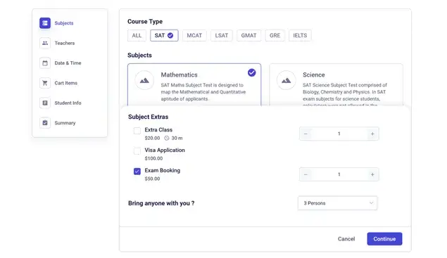Select the IELTS course type
The height and width of the screenshot is (258, 447).
pyautogui.click(x=300, y=36)
